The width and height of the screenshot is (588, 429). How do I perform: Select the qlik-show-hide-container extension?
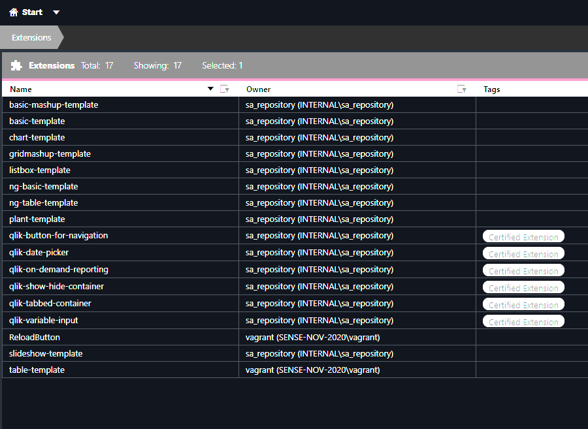[57, 286]
